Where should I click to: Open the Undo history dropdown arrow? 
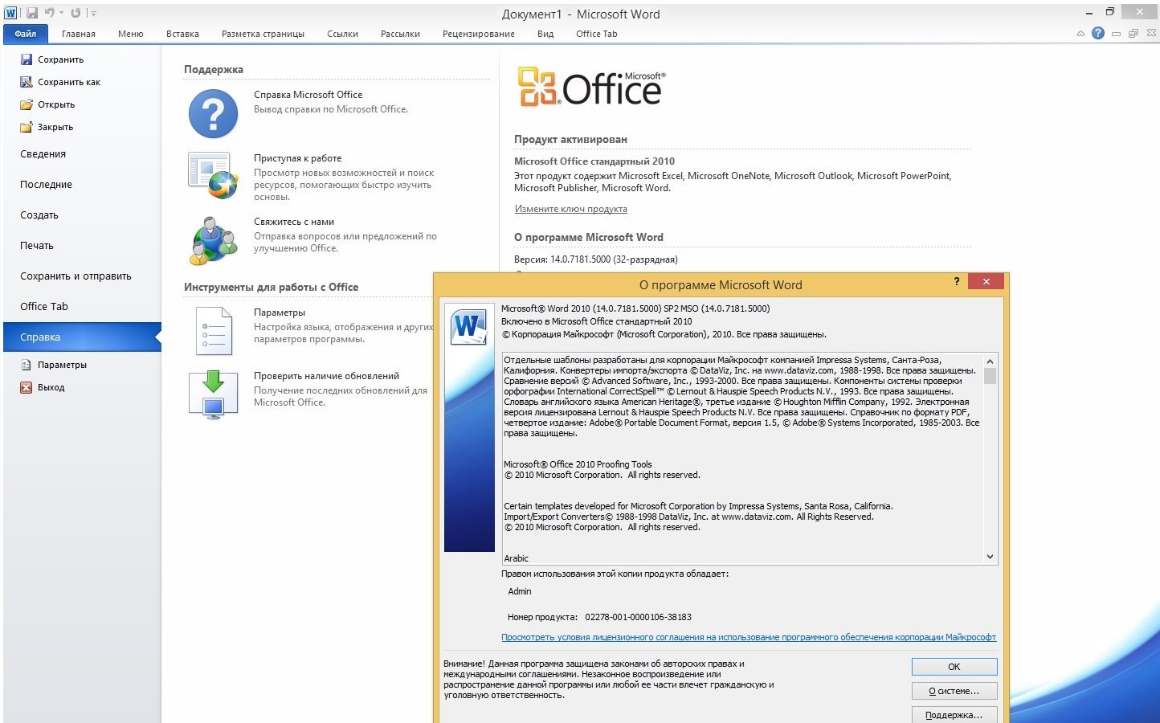[x=61, y=13]
